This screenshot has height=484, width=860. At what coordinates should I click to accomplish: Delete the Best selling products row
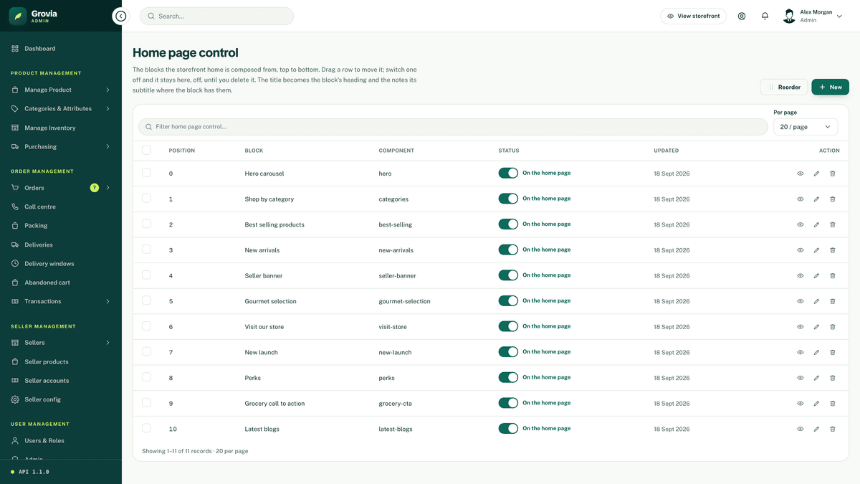point(832,224)
